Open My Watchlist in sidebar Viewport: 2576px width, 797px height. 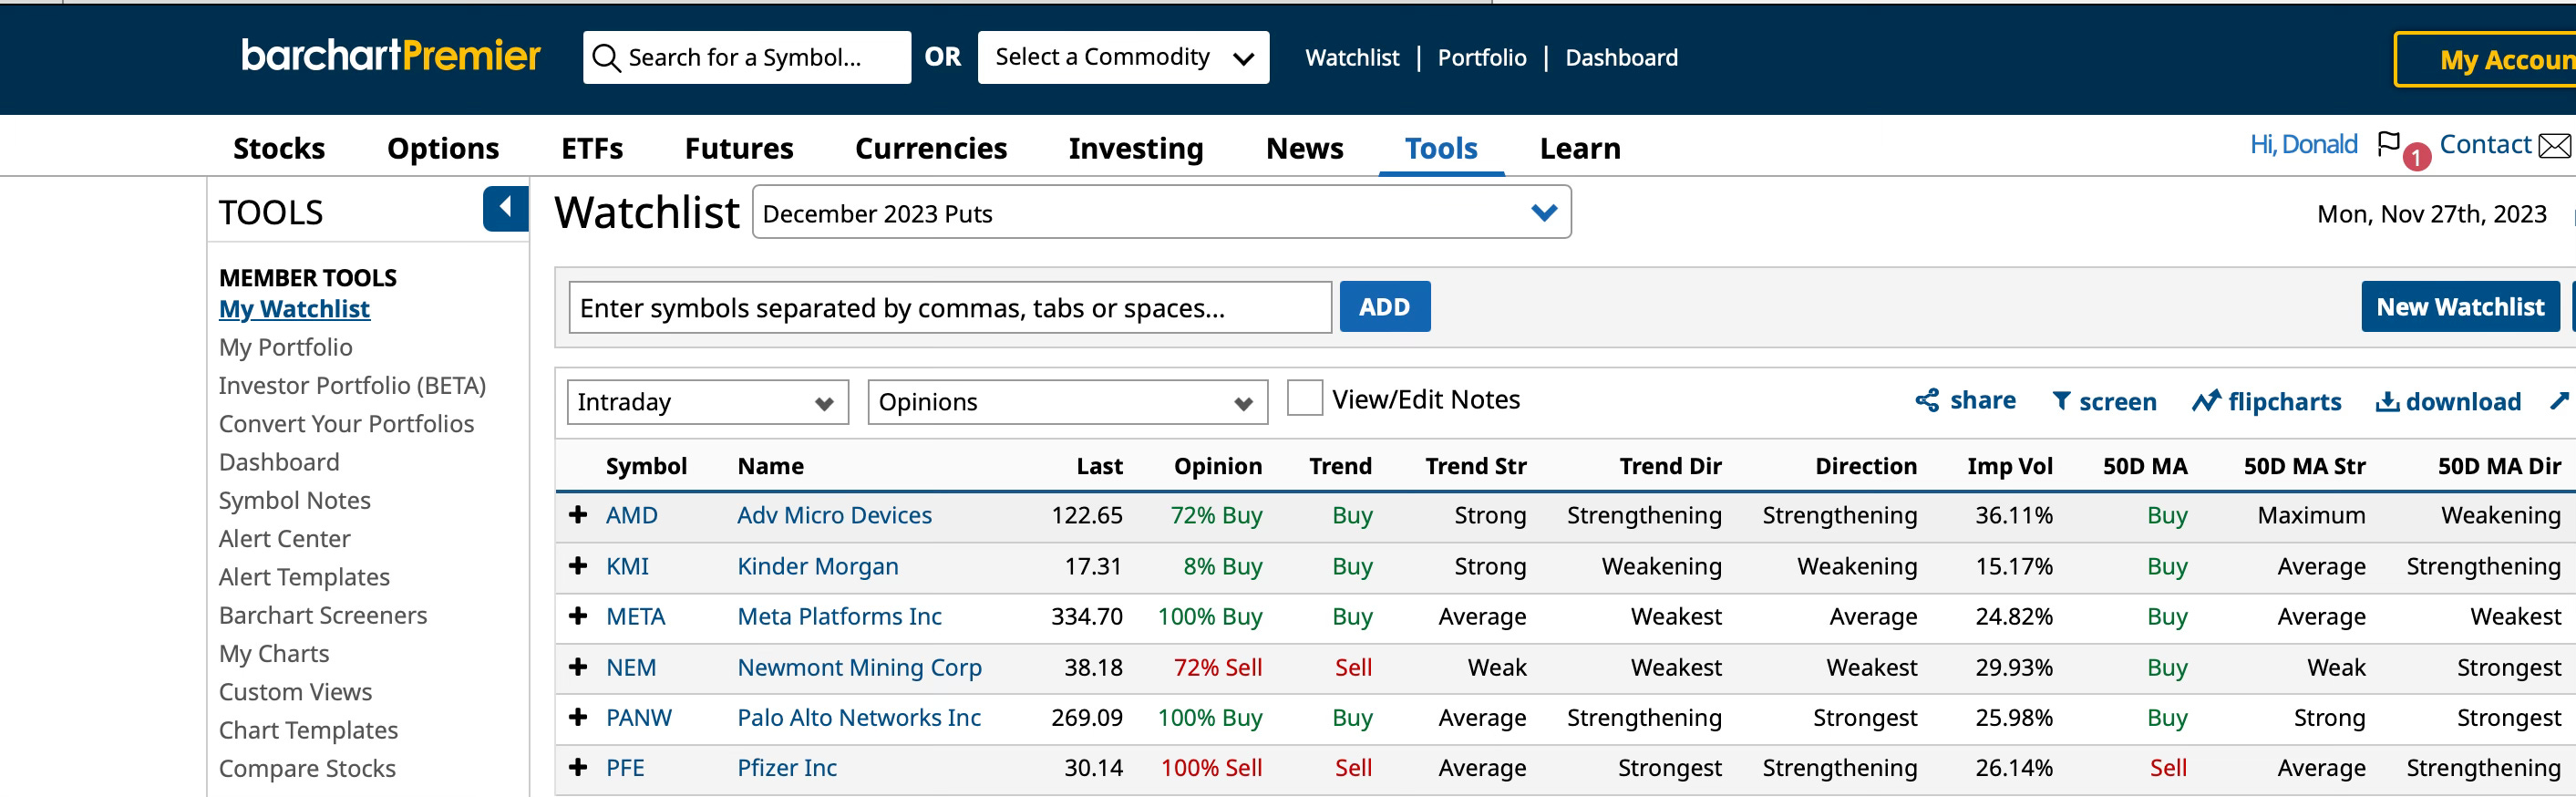(x=294, y=309)
